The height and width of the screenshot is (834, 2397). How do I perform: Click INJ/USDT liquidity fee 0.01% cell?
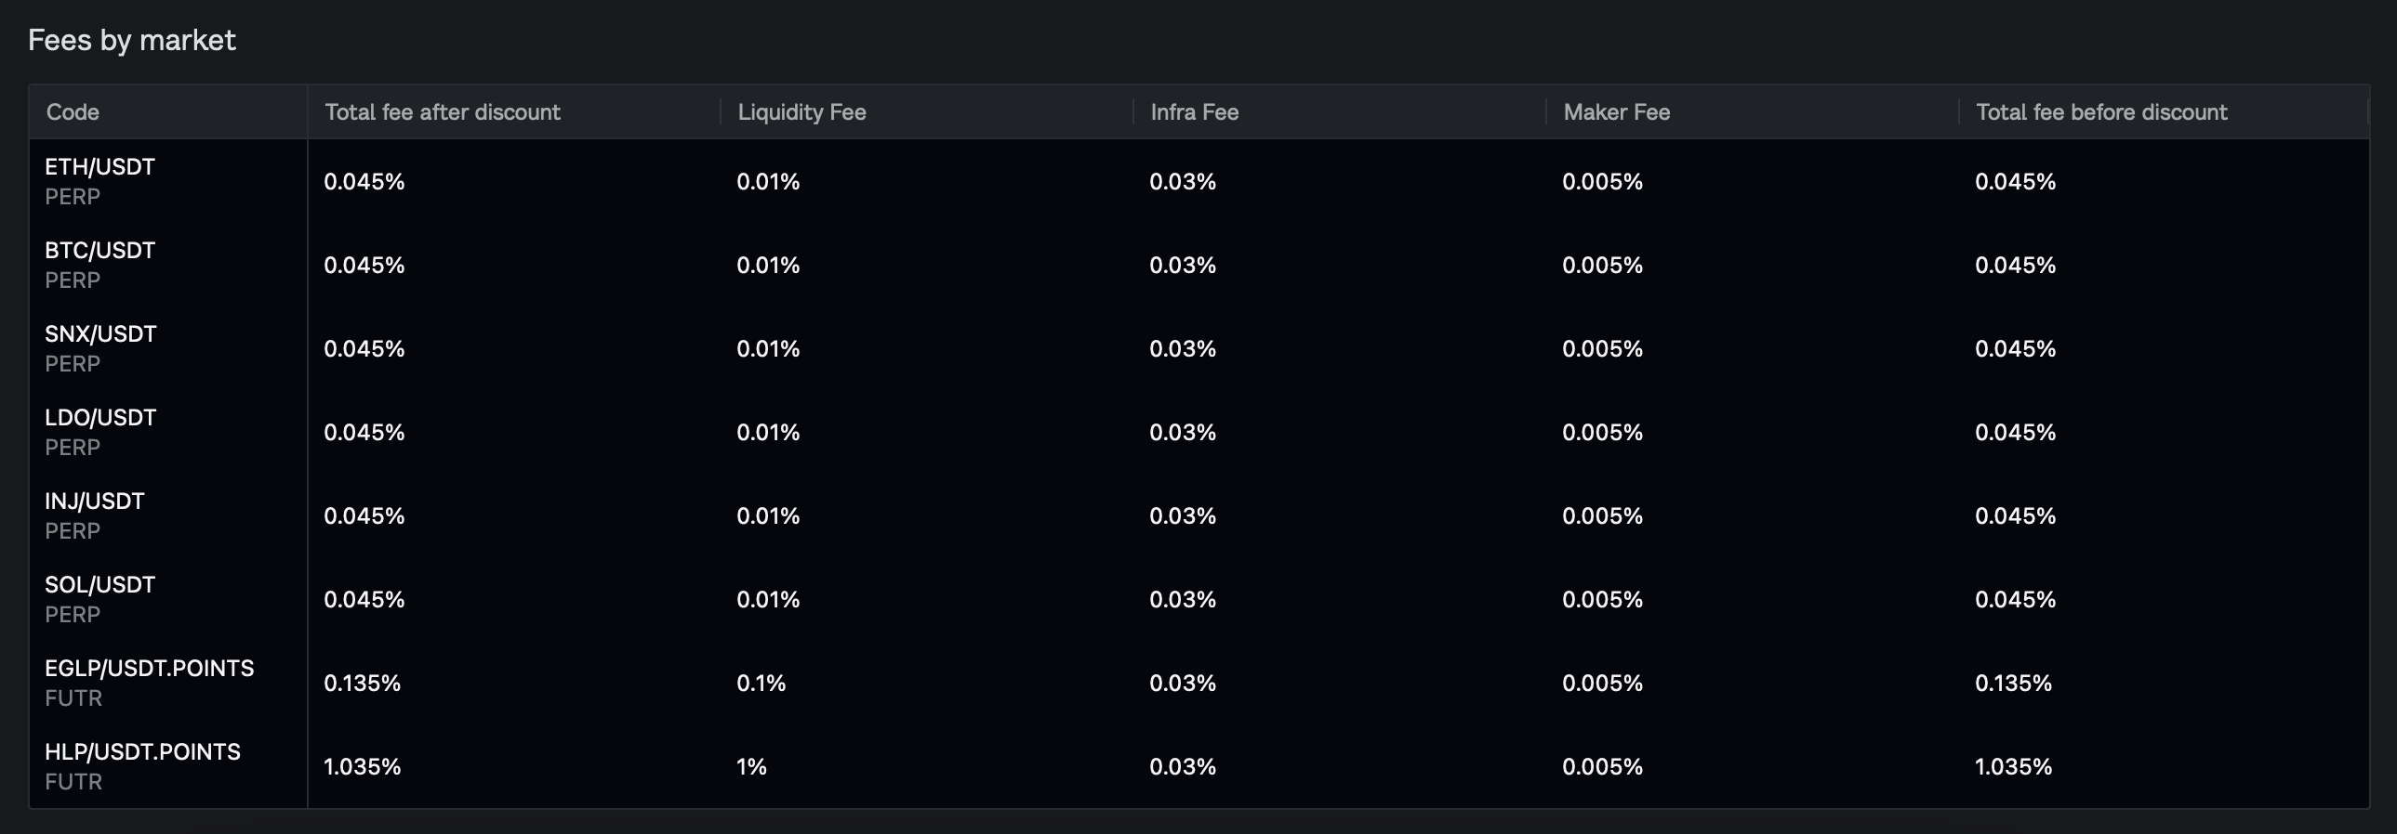[768, 517]
